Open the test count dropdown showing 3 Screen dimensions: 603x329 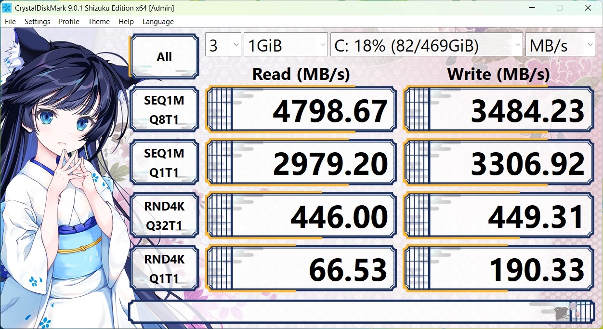[223, 45]
